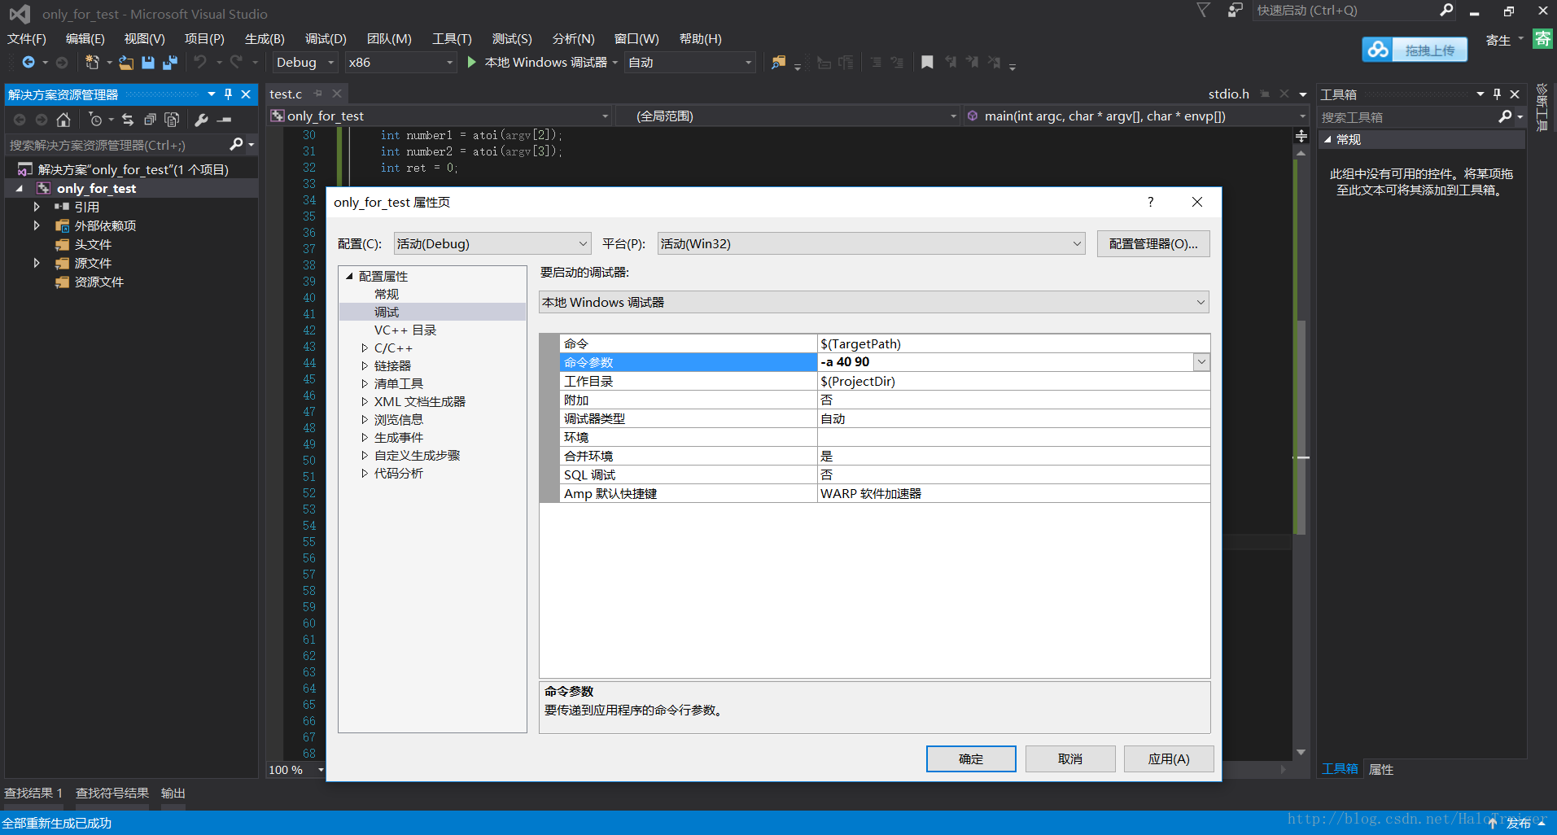The height and width of the screenshot is (835, 1557).
Task: Select 常规 in the property tree
Action: 387,294
